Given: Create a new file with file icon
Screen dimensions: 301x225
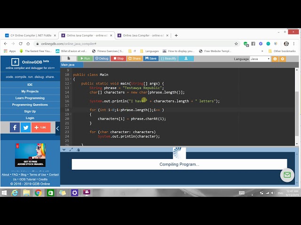Looking at the screenshot, I should pyautogui.click(x=69, y=58).
